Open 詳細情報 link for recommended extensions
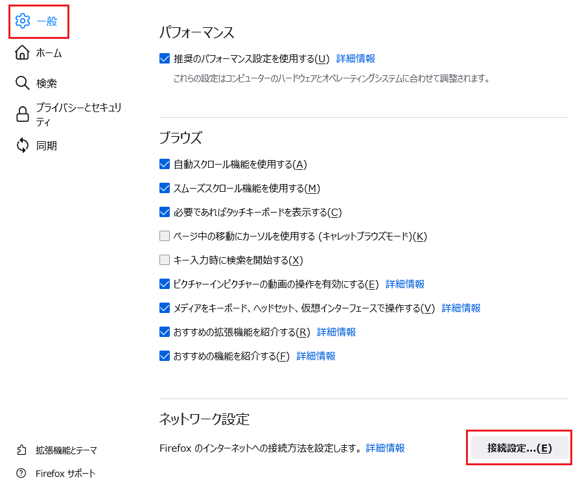Image resolution: width=582 pixels, height=486 pixels. [x=336, y=332]
